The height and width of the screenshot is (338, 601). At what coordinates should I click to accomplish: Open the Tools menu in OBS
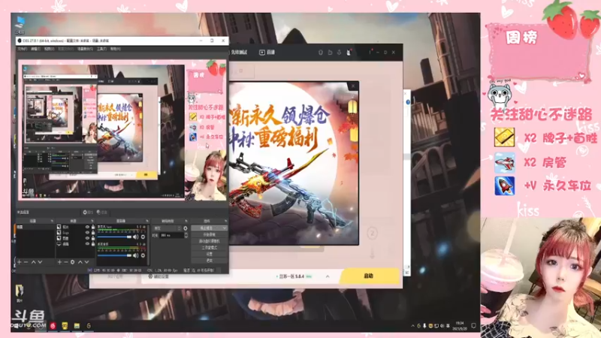click(x=101, y=49)
